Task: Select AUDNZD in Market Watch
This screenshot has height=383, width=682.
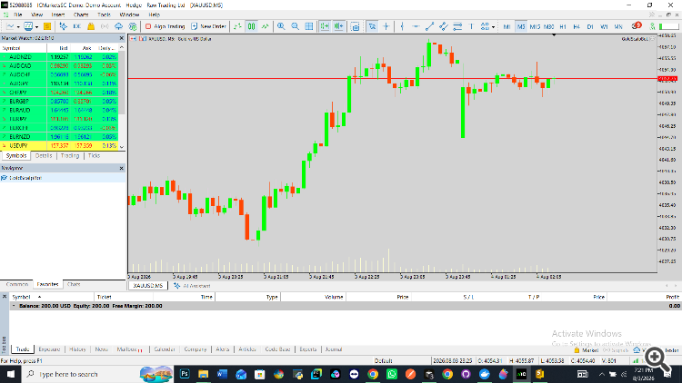Action: click(x=59, y=57)
